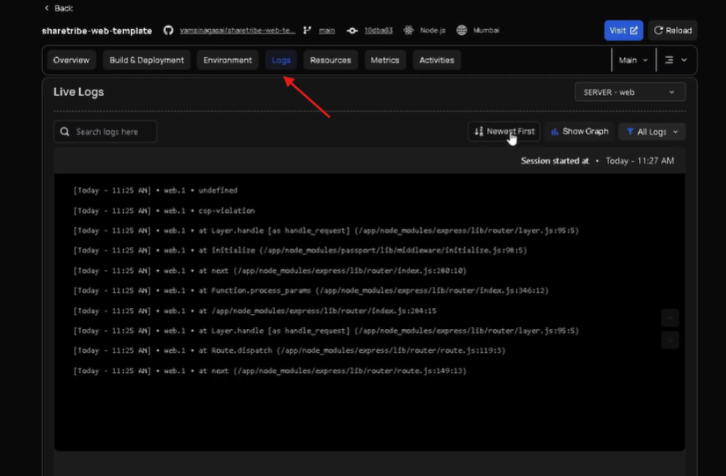Viewport: 726px width, 476px height.
Task: Switch to the Overview tab
Action: (71, 60)
